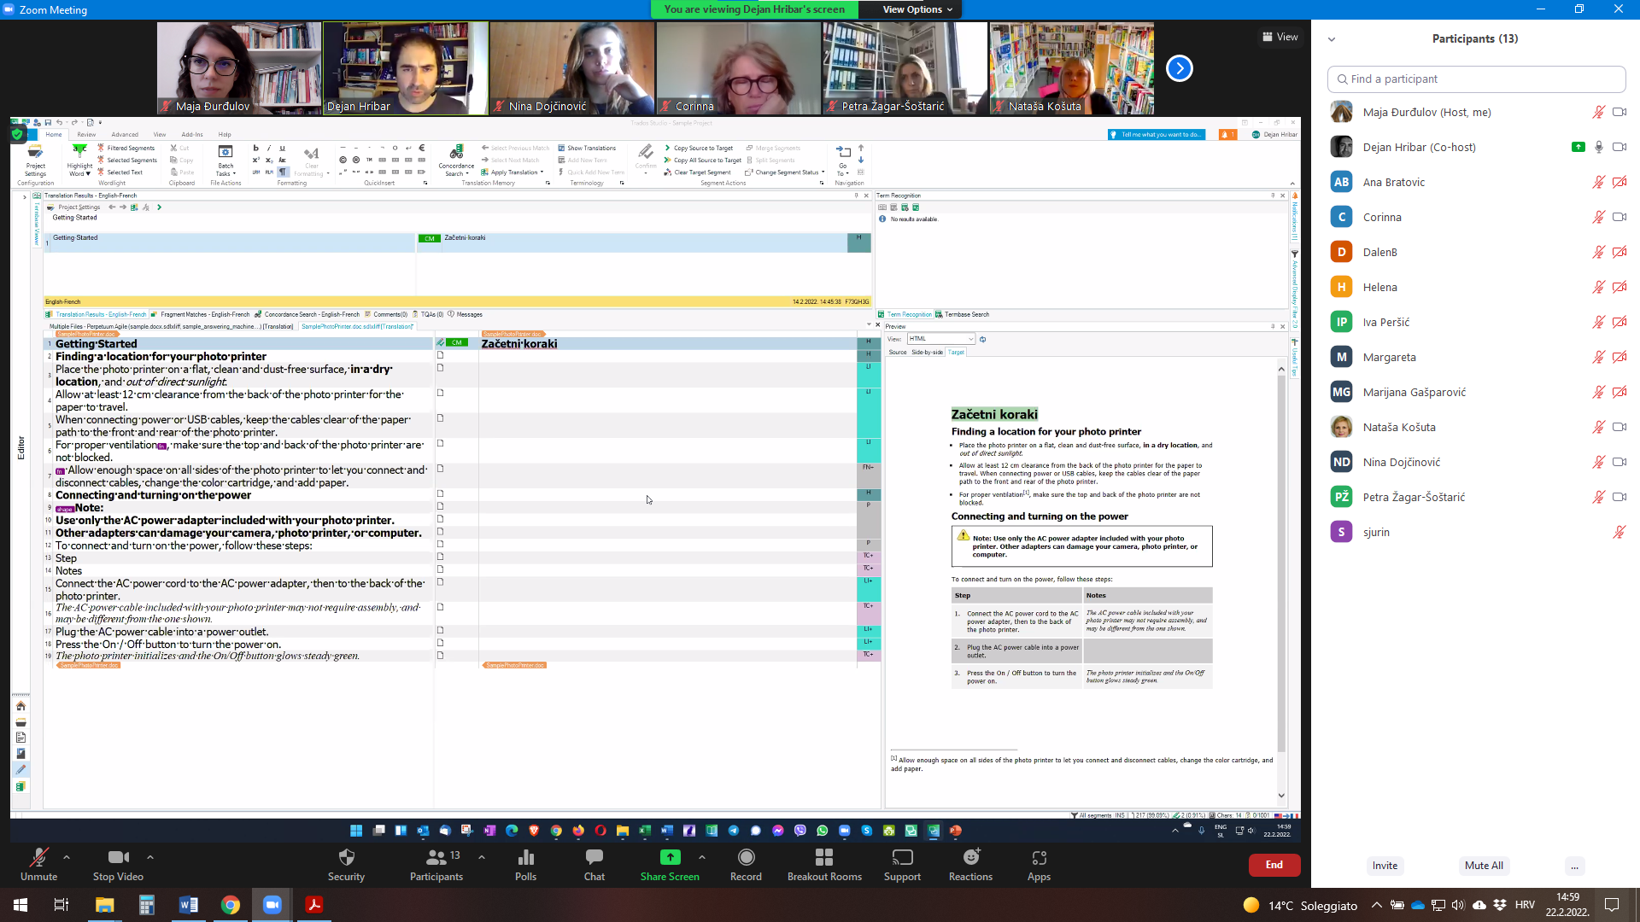Image resolution: width=1640 pixels, height=922 pixels.
Task: Open the Reactions menu
Action: pos(970,857)
